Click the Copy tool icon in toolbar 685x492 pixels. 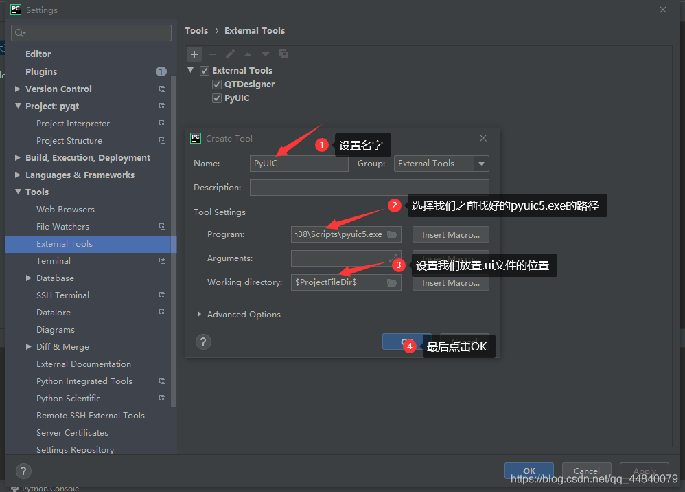(283, 54)
